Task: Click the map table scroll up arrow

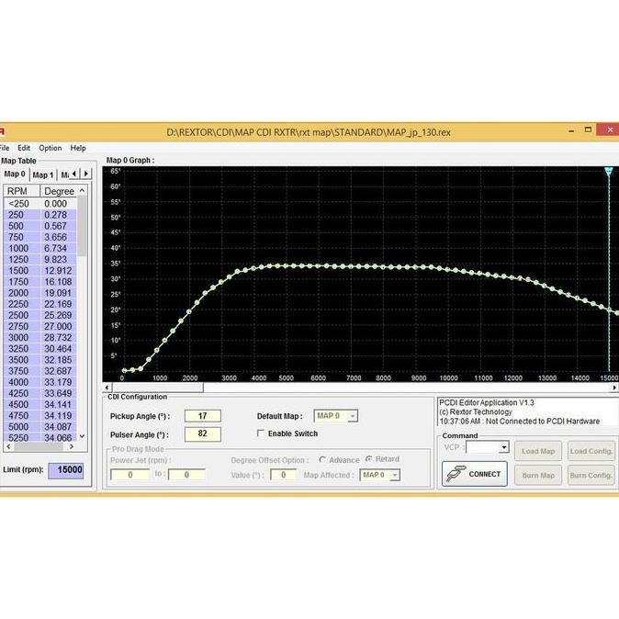Action: pos(82,191)
